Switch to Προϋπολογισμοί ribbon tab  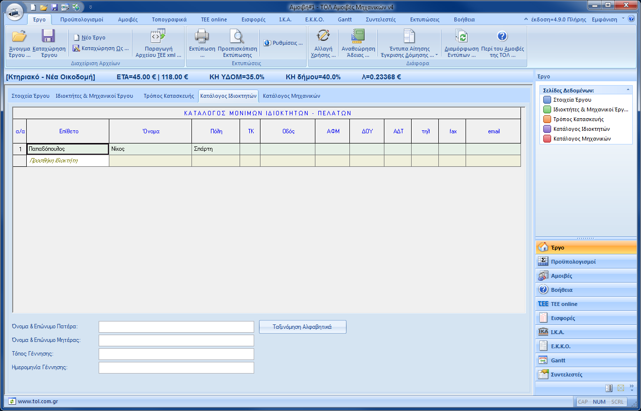tap(82, 20)
